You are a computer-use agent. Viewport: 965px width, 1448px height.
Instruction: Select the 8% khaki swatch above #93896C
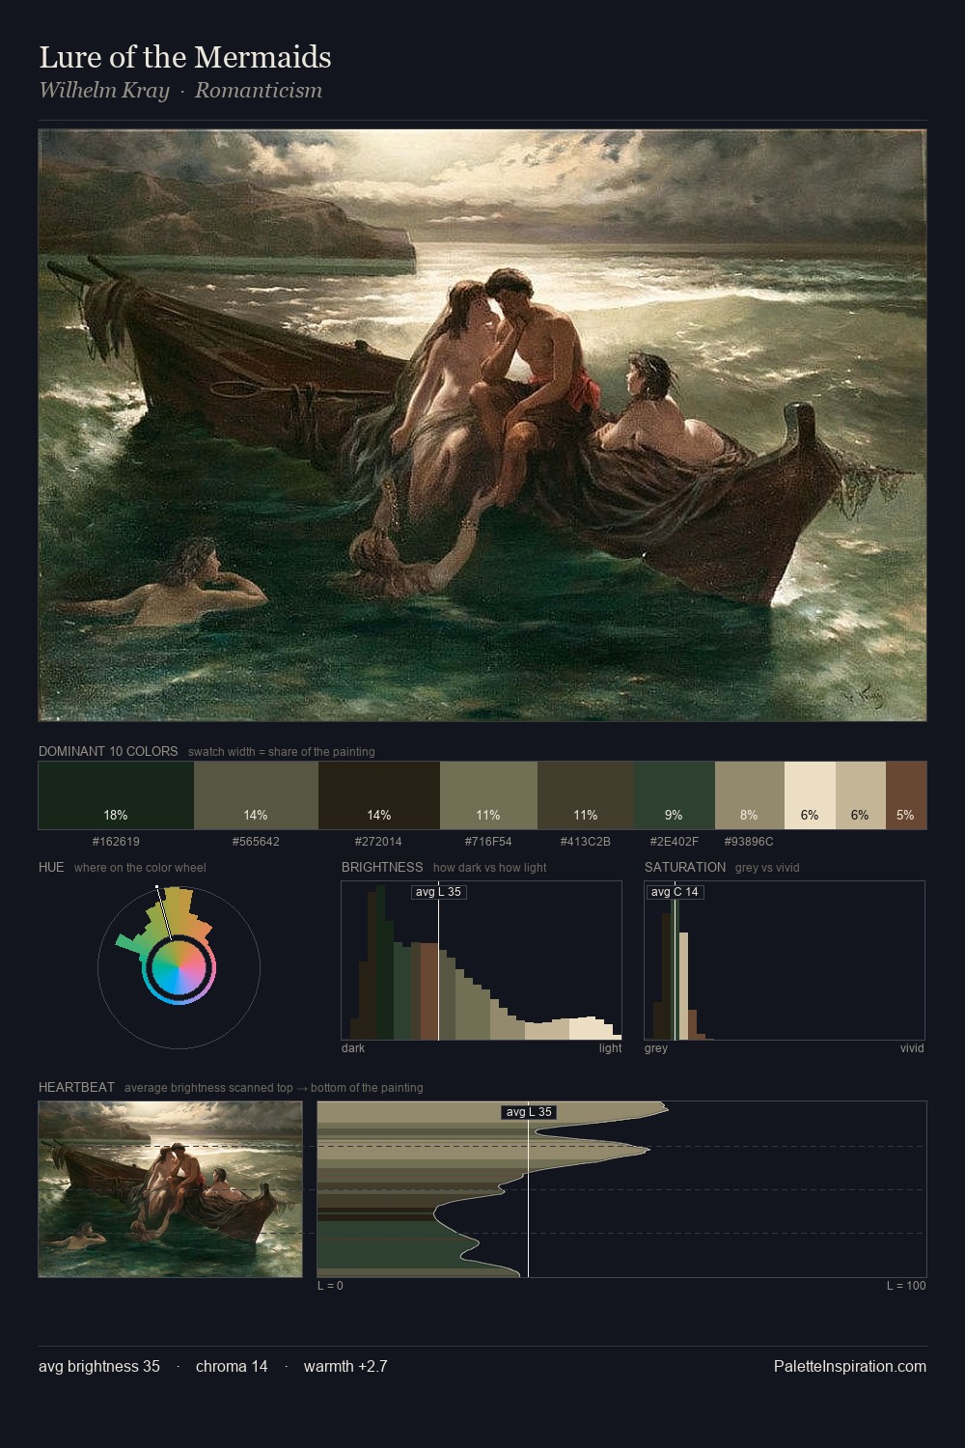pos(750,795)
